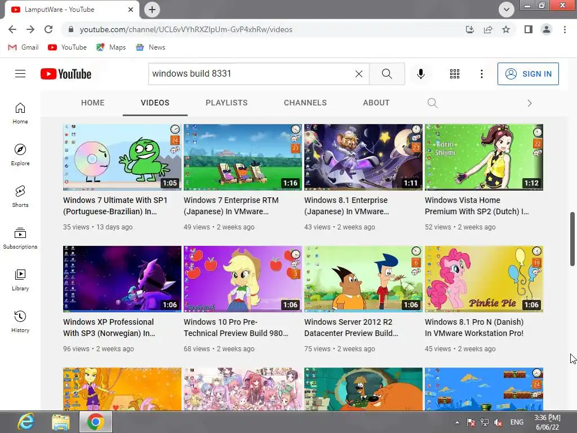The image size is (577, 433).
Task: Open Windows 8.1 Enterprise (Japanese) video title
Action: (347, 206)
